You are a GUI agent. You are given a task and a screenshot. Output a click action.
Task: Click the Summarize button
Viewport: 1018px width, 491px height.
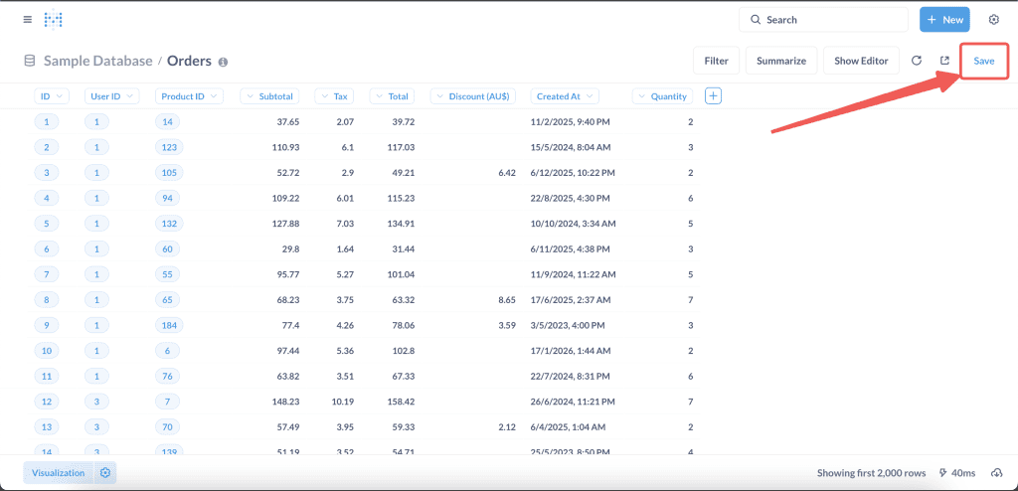pos(780,61)
